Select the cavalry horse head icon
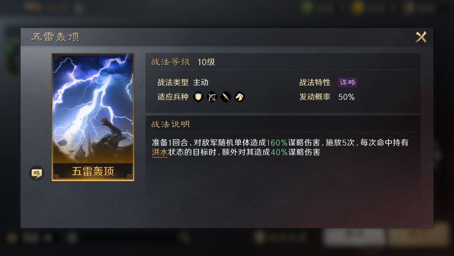The width and height of the screenshot is (454, 256). [x=240, y=97]
